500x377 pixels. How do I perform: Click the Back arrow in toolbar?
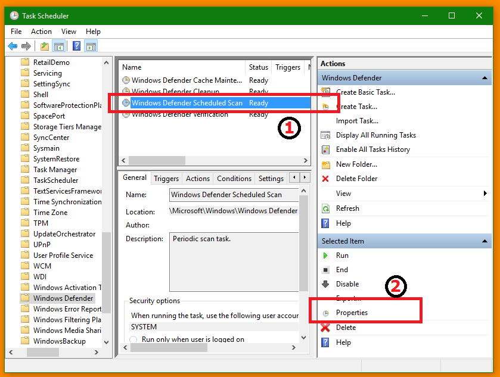tap(13, 46)
